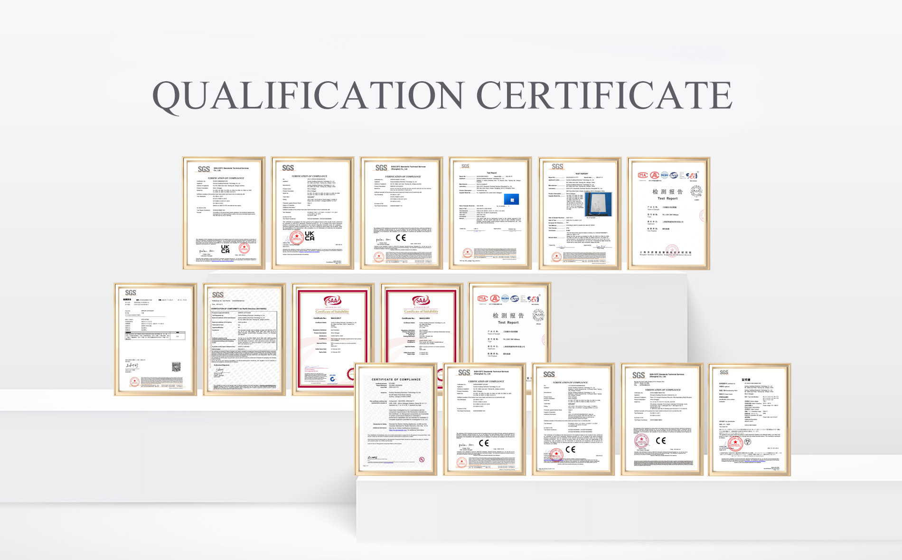Click the CE mark on the third top-row certificate

pos(401,237)
